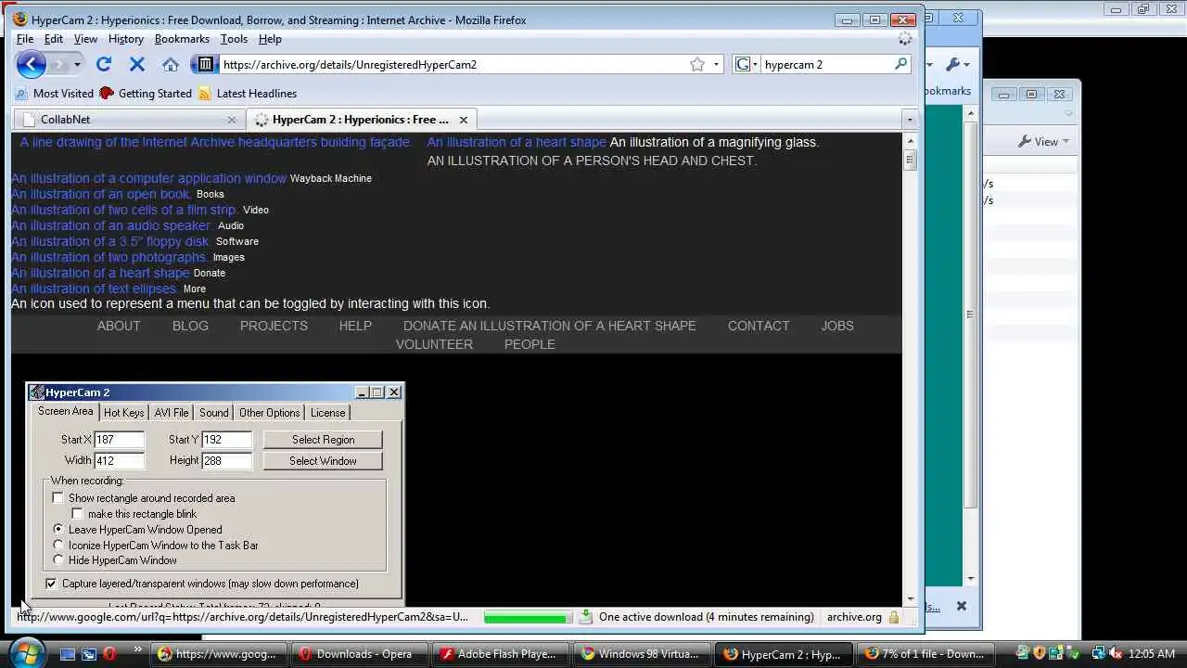Select Iconize HyperCam Window to Task Bar
Viewport: 1187px width, 668px height.
point(58,546)
